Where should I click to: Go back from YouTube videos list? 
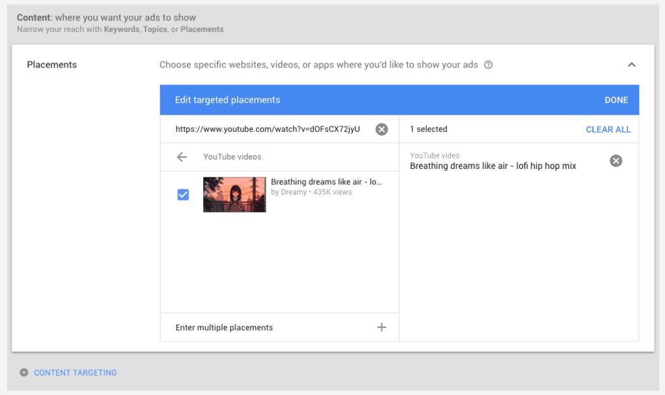[182, 157]
